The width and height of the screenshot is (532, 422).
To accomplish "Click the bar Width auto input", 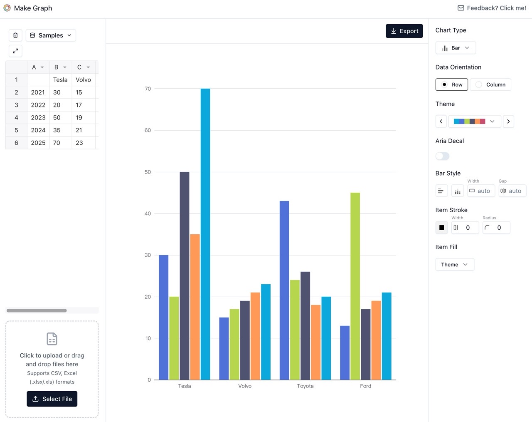I will (x=481, y=191).
